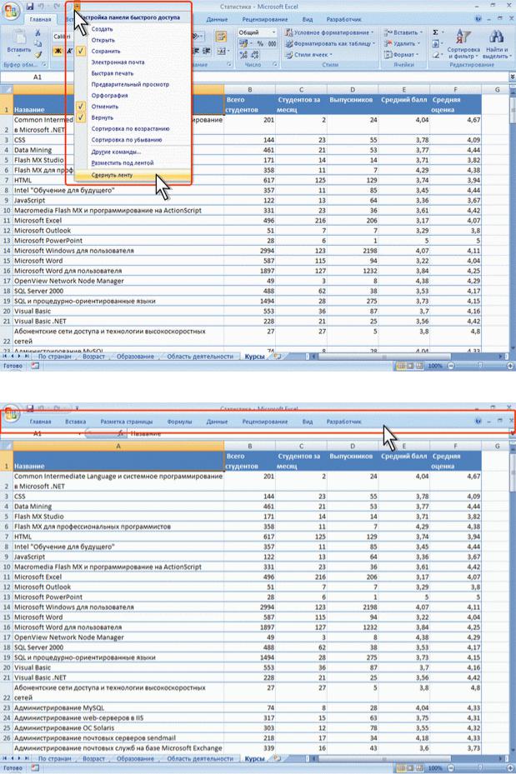Select the Microsoft Excel cell in lower sheet

point(118,577)
